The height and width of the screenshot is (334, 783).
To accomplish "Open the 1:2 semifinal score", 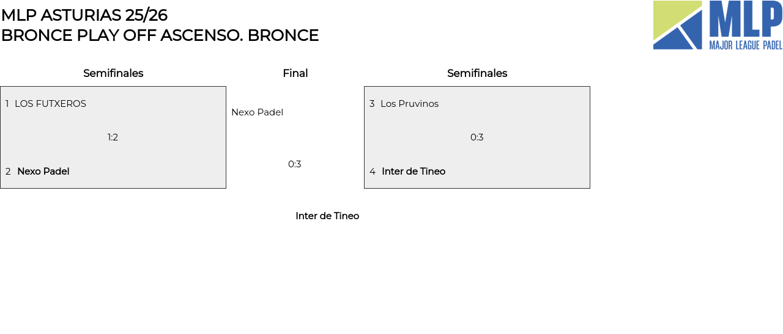I will click(x=113, y=137).
